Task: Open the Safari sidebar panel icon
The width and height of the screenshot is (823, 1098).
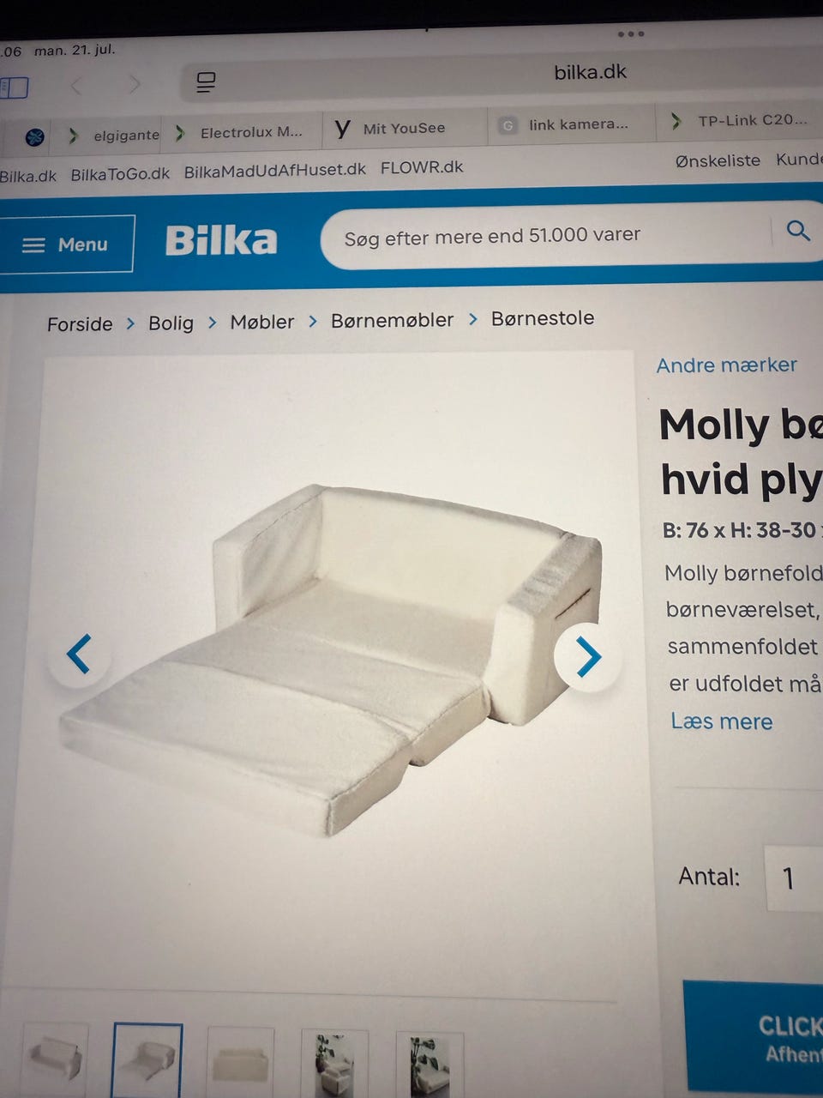Action: click(x=15, y=87)
